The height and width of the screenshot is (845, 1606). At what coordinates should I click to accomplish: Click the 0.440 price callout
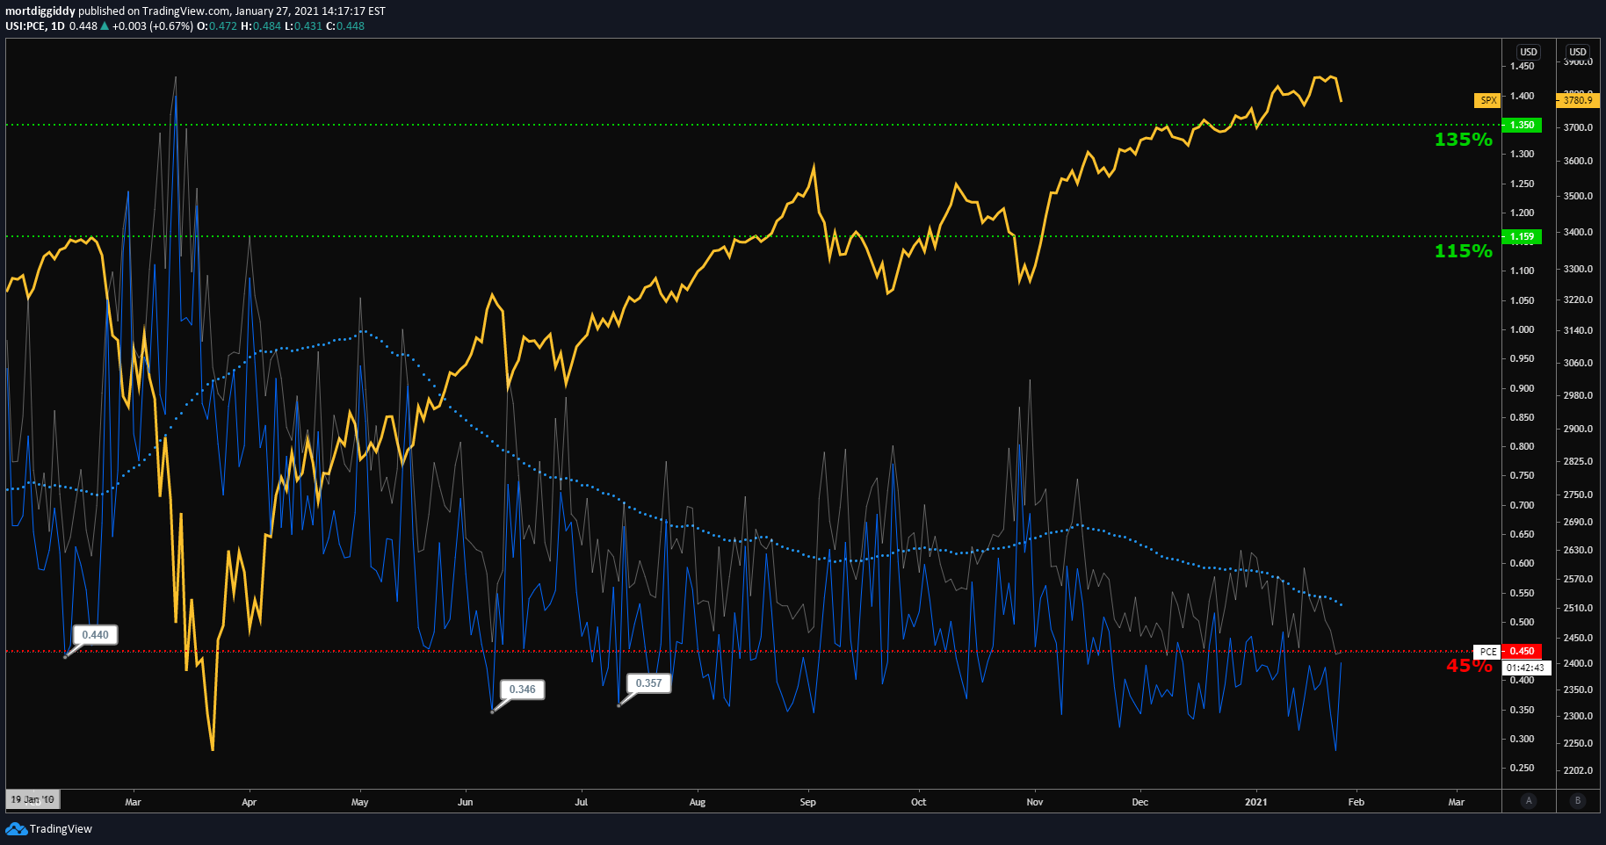pyautogui.click(x=96, y=634)
